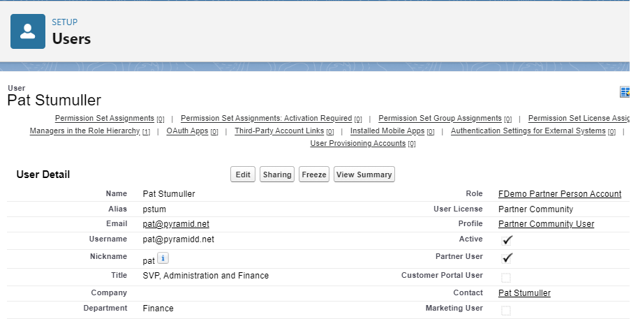Toggle the Partner User checkbox
631x319 pixels.
(x=507, y=258)
